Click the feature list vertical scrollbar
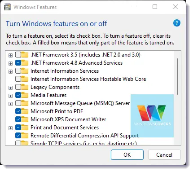Image resolution: width=193 pixels, height=172 pixels. coord(177,98)
